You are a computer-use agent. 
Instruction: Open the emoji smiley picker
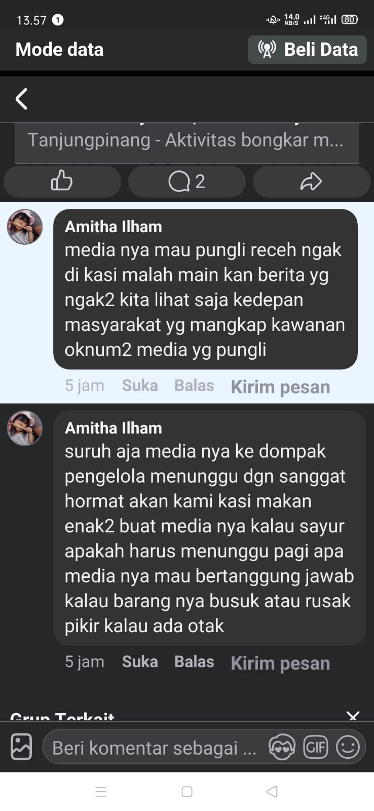pyautogui.click(x=348, y=747)
